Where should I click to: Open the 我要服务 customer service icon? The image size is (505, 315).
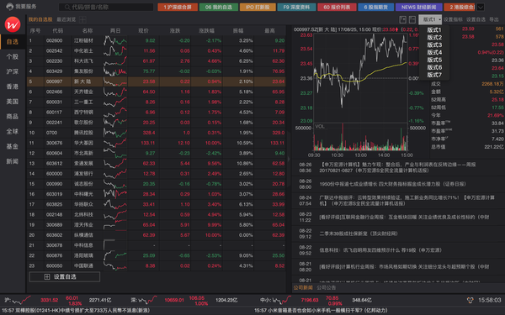9,7
